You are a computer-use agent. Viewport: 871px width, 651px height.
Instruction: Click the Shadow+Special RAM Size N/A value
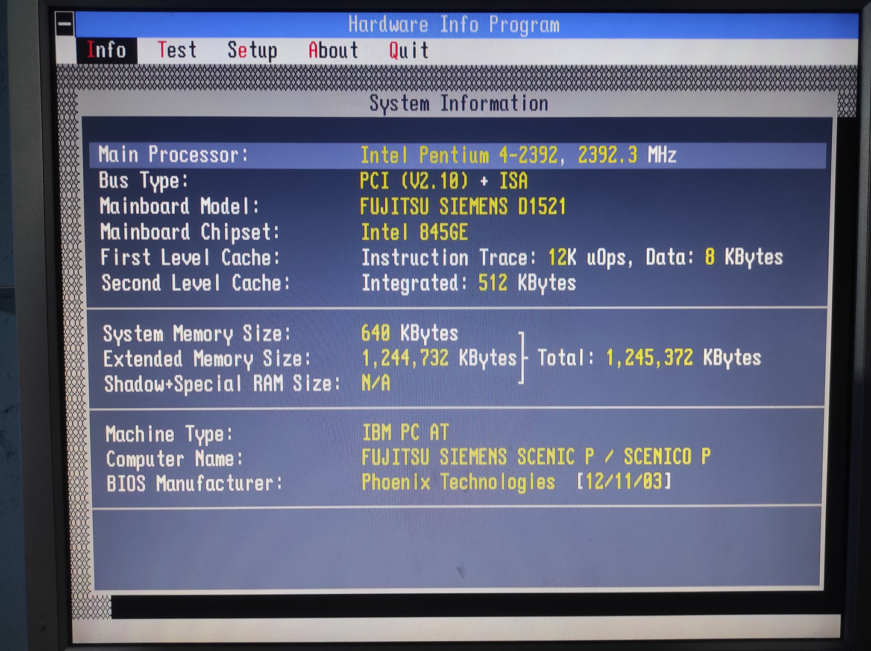click(376, 383)
